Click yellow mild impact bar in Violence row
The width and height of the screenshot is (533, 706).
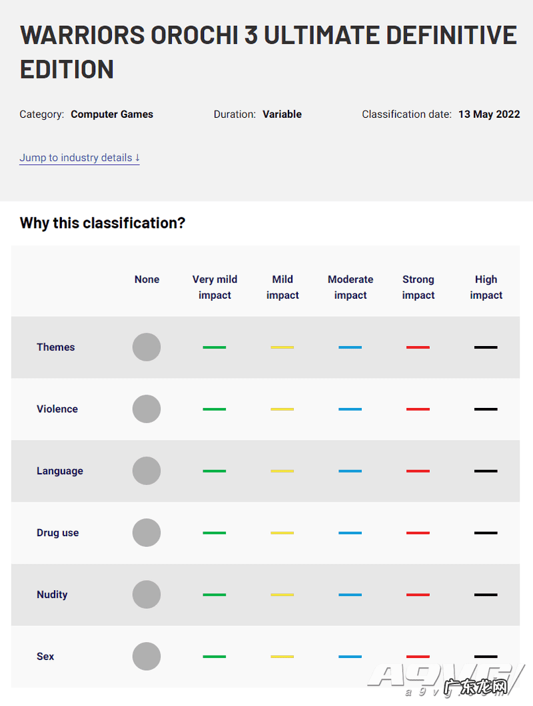tap(282, 409)
